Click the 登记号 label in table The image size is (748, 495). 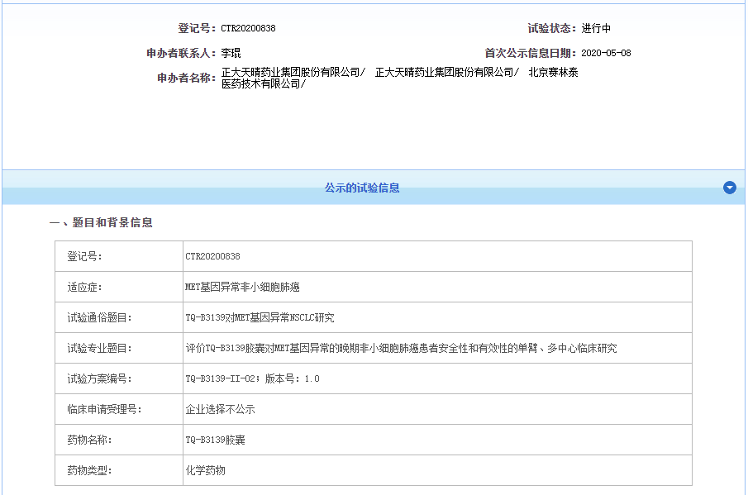(85, 256)
